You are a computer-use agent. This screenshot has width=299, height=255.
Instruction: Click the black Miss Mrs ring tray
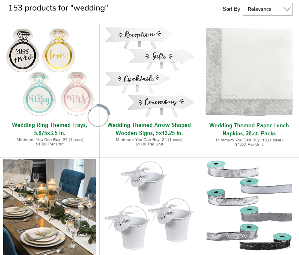[23, 50]
